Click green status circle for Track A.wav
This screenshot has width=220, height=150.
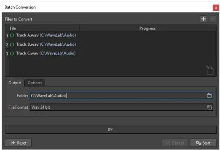[12, 35]
